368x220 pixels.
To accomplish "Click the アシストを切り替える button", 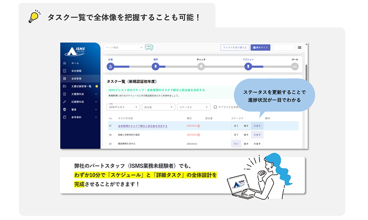I will [x=235, y=47].
